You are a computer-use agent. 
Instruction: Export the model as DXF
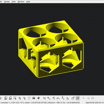(x=10, y=98)
